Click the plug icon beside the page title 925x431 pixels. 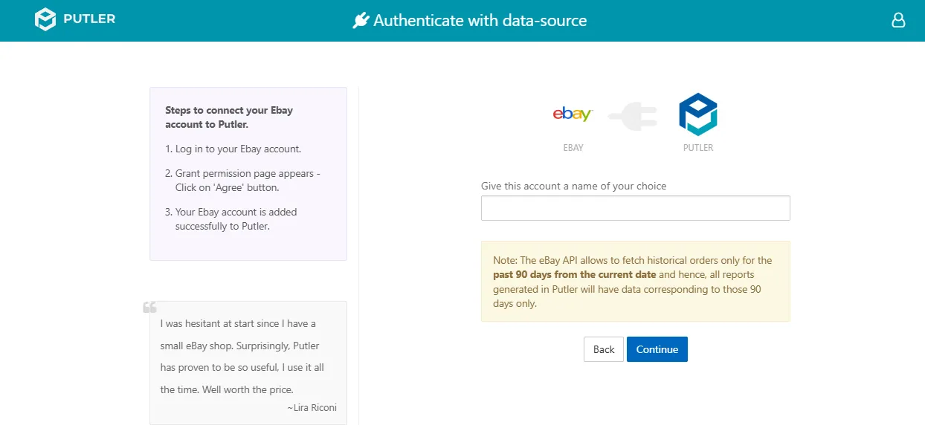(361, 21)
